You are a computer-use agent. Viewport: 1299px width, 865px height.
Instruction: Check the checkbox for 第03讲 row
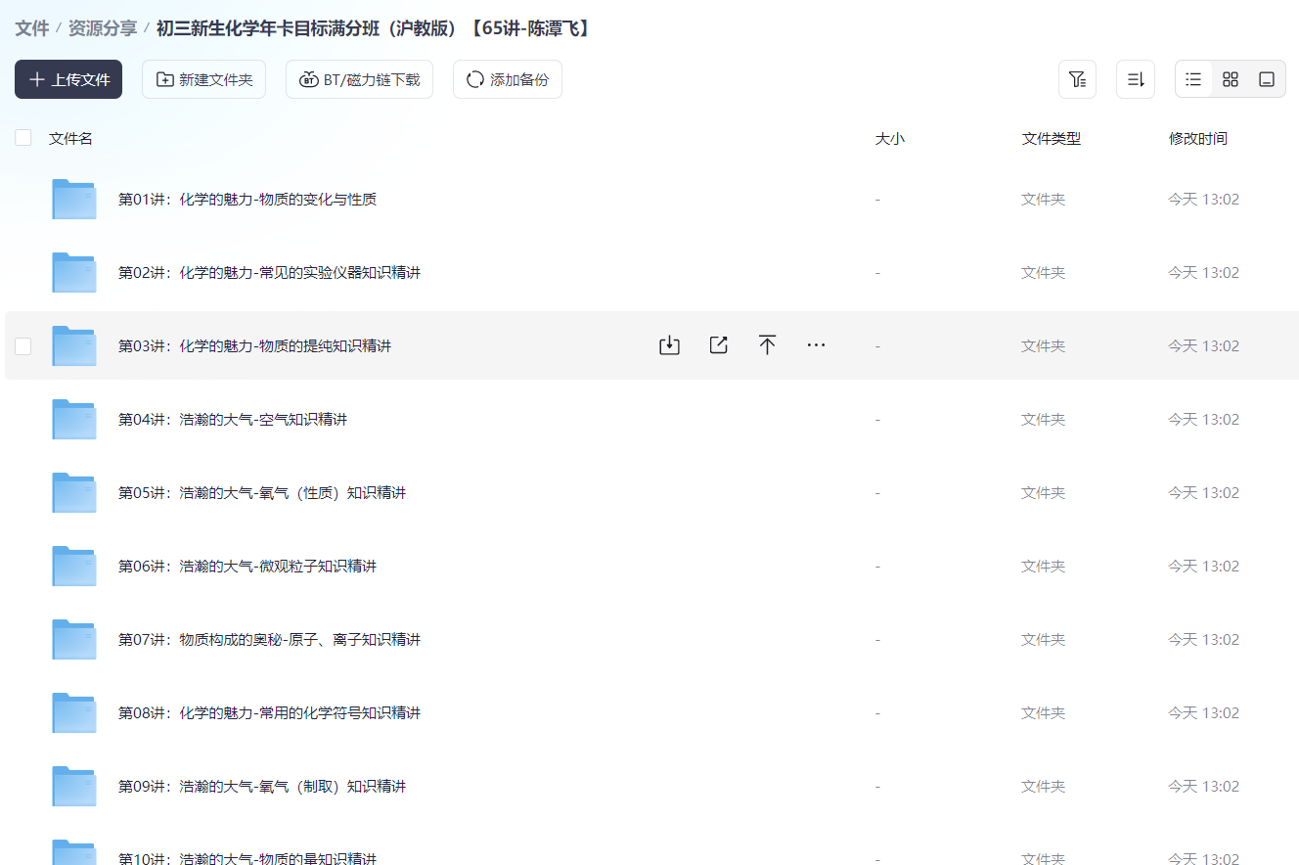coord(23,345)
